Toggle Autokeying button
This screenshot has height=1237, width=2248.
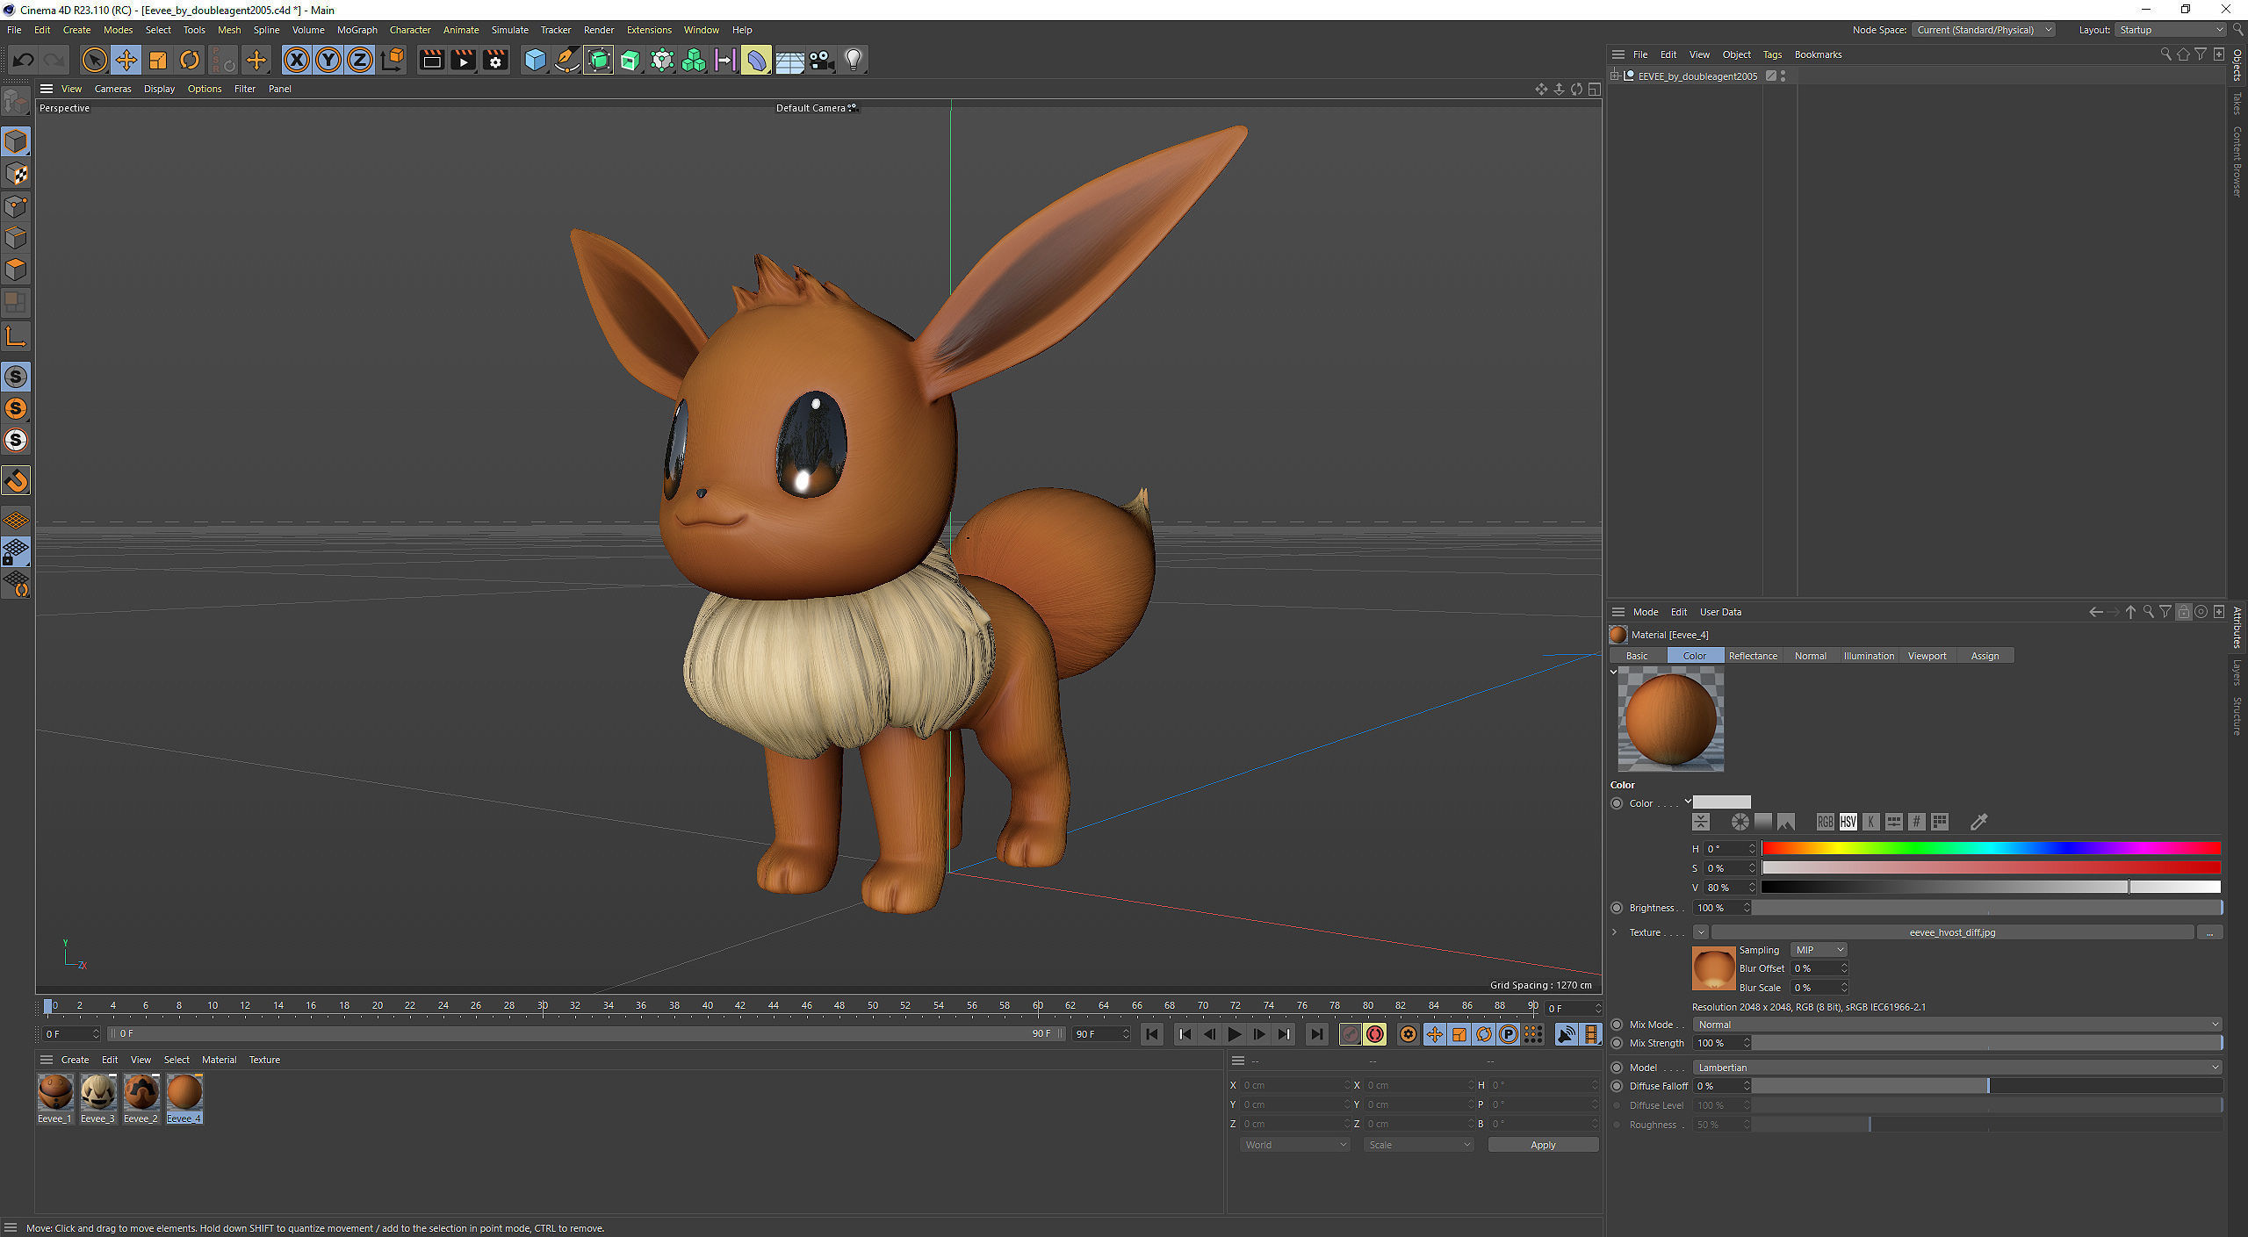click(1375, 1034)
